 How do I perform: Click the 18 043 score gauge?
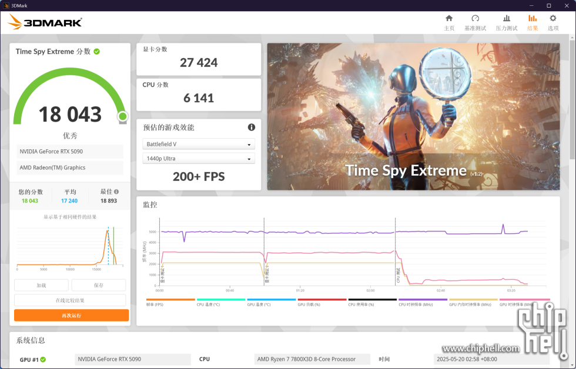(x=70, y=98)
